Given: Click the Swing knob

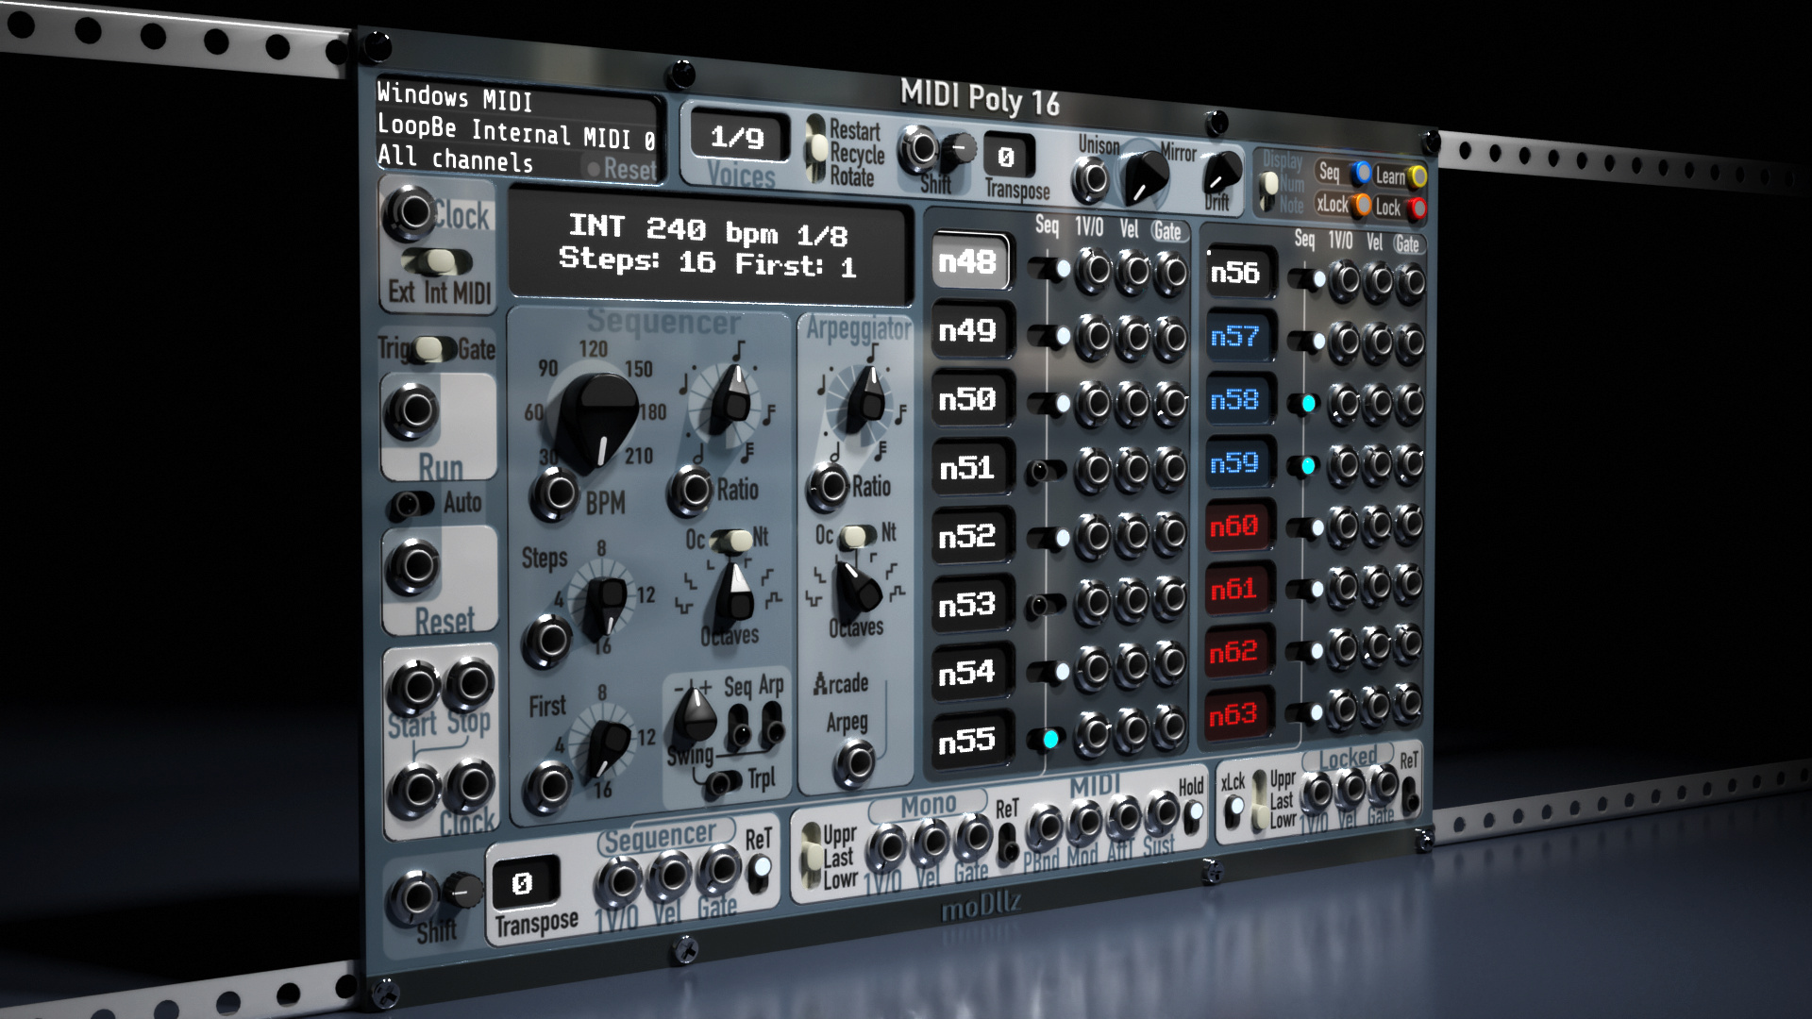Looking at the screenshot, I should click(x=696, y=717).
